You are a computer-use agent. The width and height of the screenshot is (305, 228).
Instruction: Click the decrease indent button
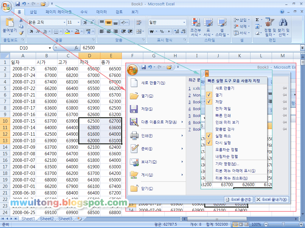coord(123,31)
